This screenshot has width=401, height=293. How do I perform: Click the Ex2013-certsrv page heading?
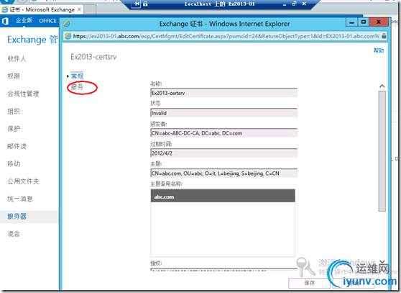(x=93, y=57)
